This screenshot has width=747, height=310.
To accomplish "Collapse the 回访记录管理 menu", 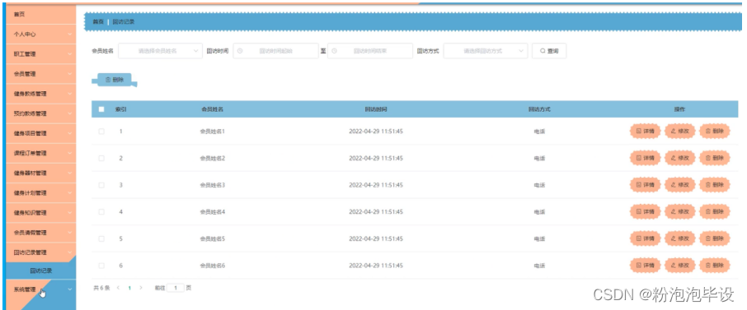I will click(x=40, y=252).
